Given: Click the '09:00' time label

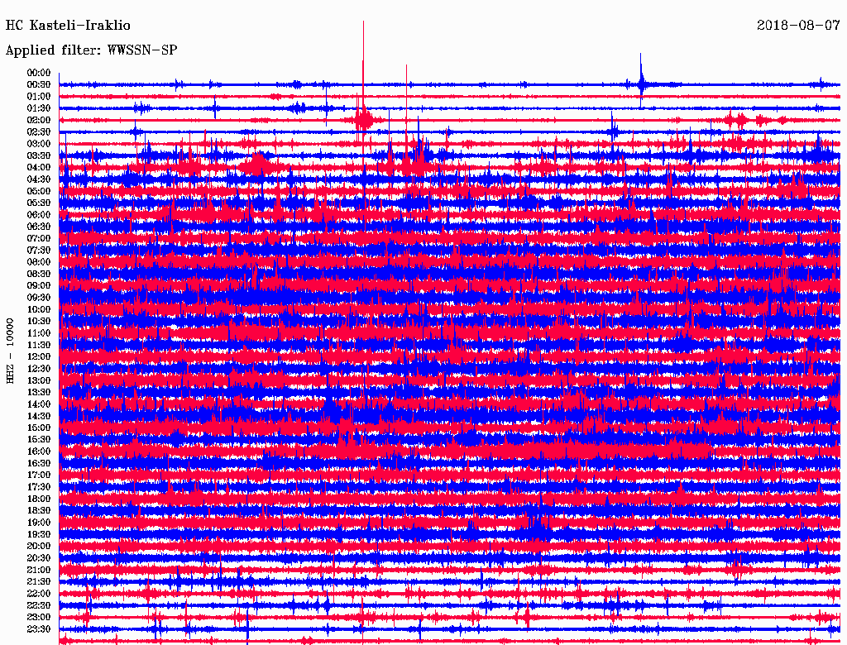Looking at the screenshot, I should [39, 286].
